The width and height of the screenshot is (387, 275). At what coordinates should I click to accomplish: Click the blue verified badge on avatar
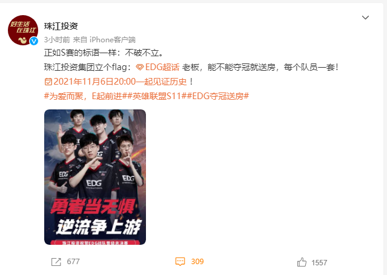[34, 41]
